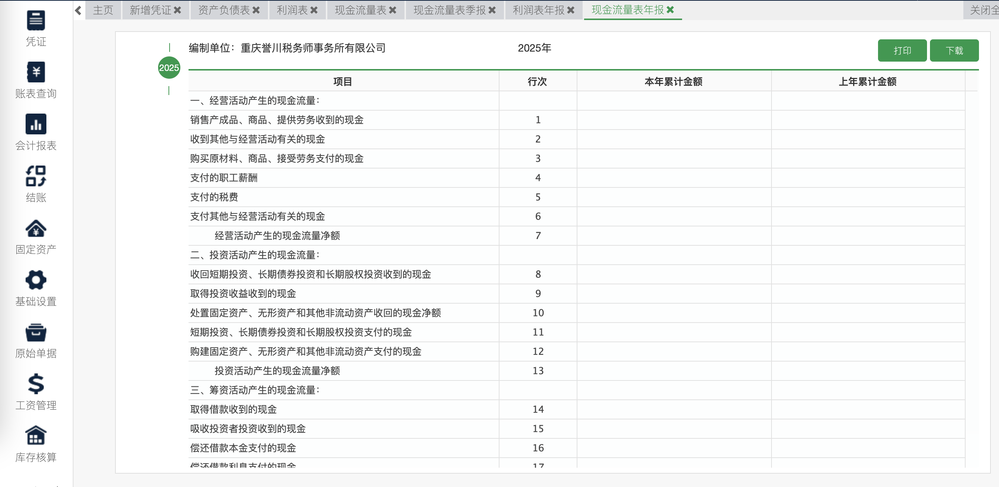Open the 凭证 voucher sidebar icon

[x=36, y=20]
